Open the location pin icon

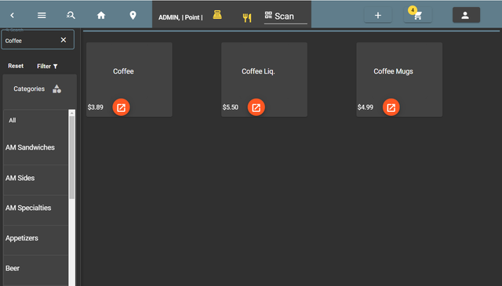pos(133,15)
